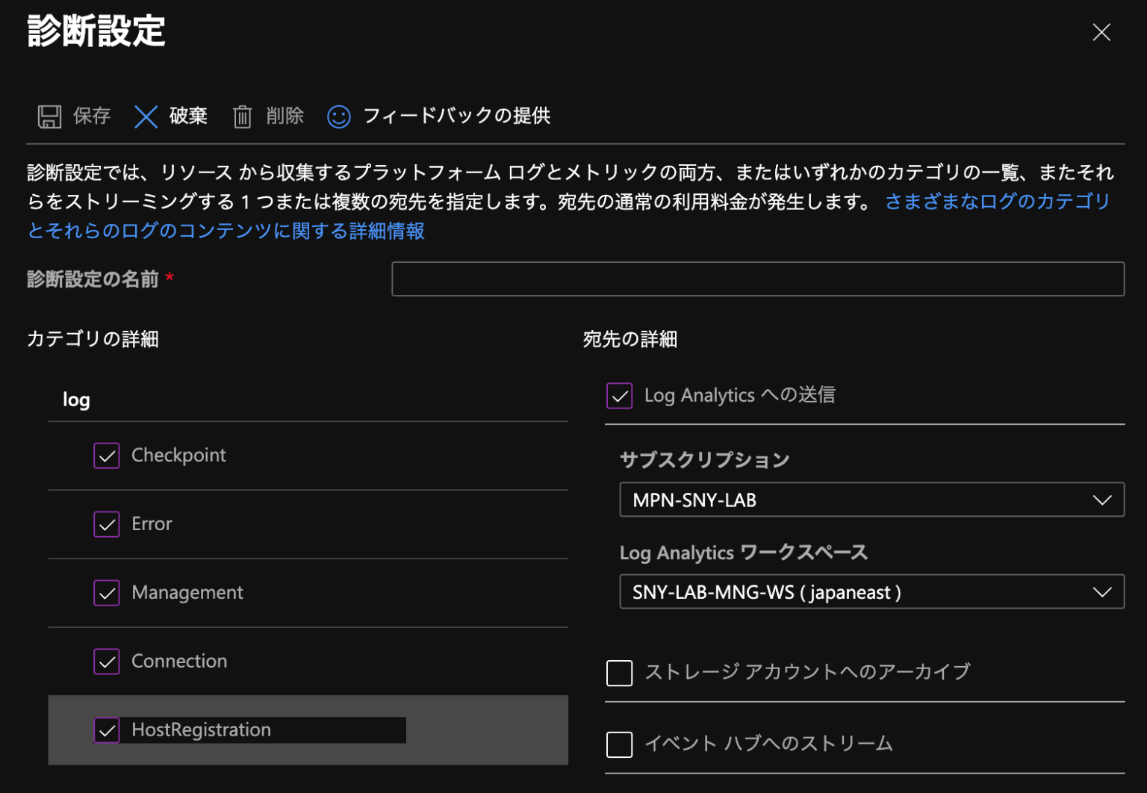Uncheck the Error log category
1147x793 pixels.
(106, 523)
